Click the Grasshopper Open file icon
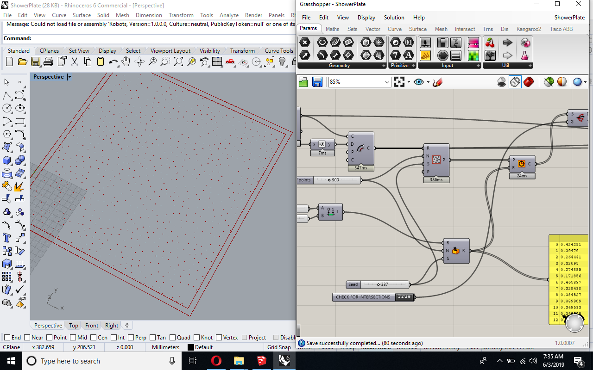593x370 pixels. point(303,82)
